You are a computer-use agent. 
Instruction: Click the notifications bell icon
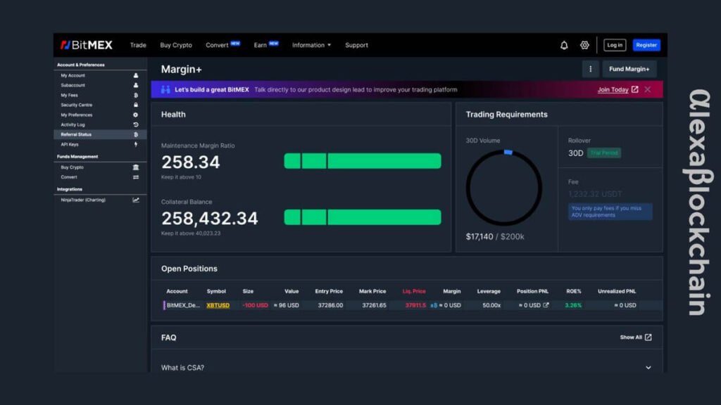[x=564, y=45]
